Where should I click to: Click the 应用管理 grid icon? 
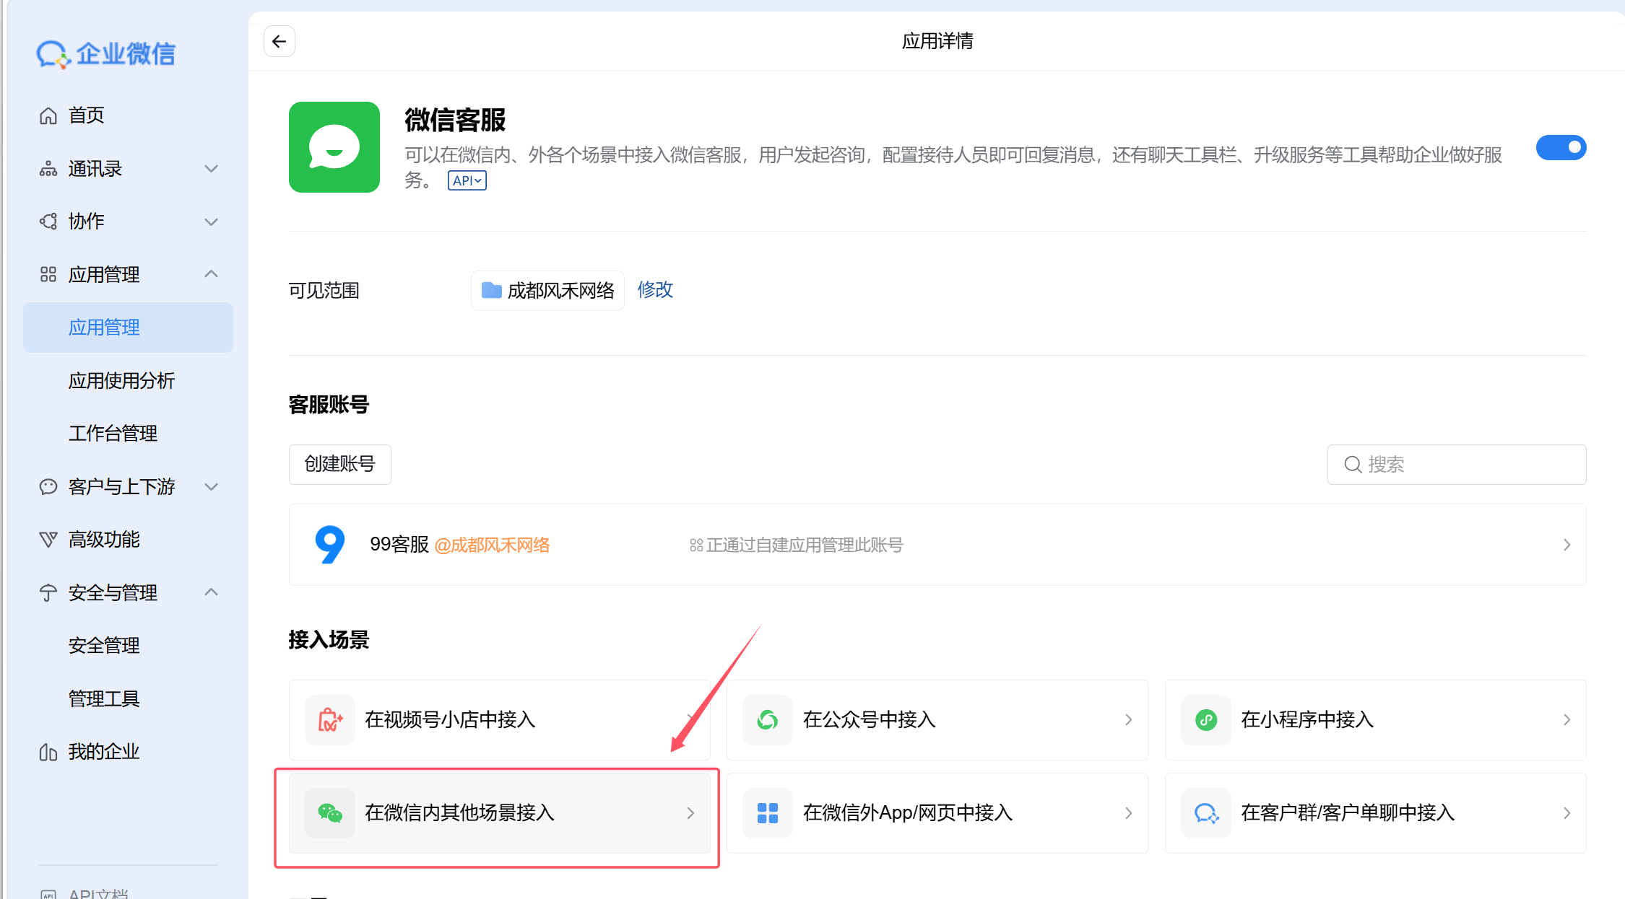48,274
